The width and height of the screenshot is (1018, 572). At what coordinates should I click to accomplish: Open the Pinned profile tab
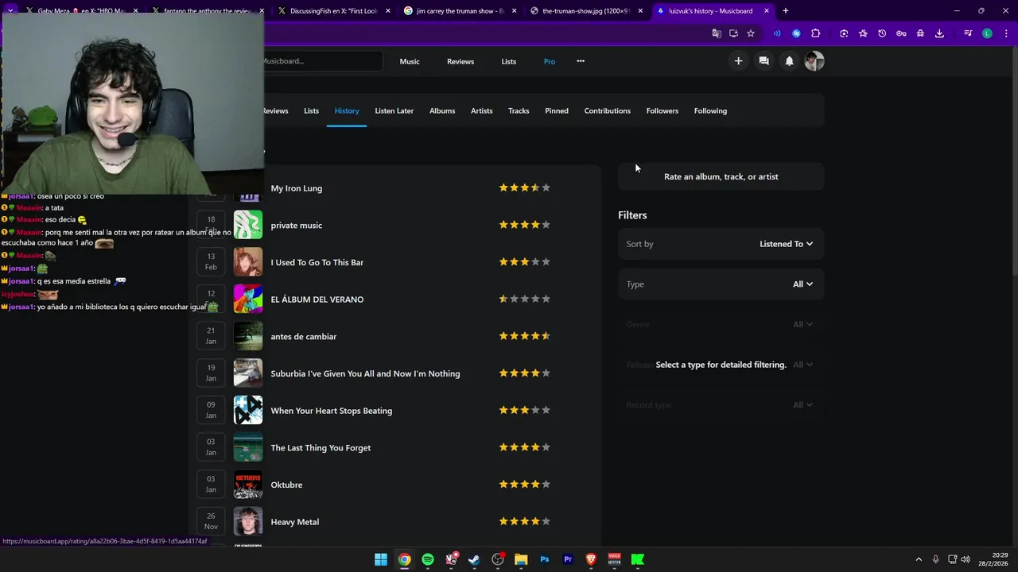click(x=557, y=110)
